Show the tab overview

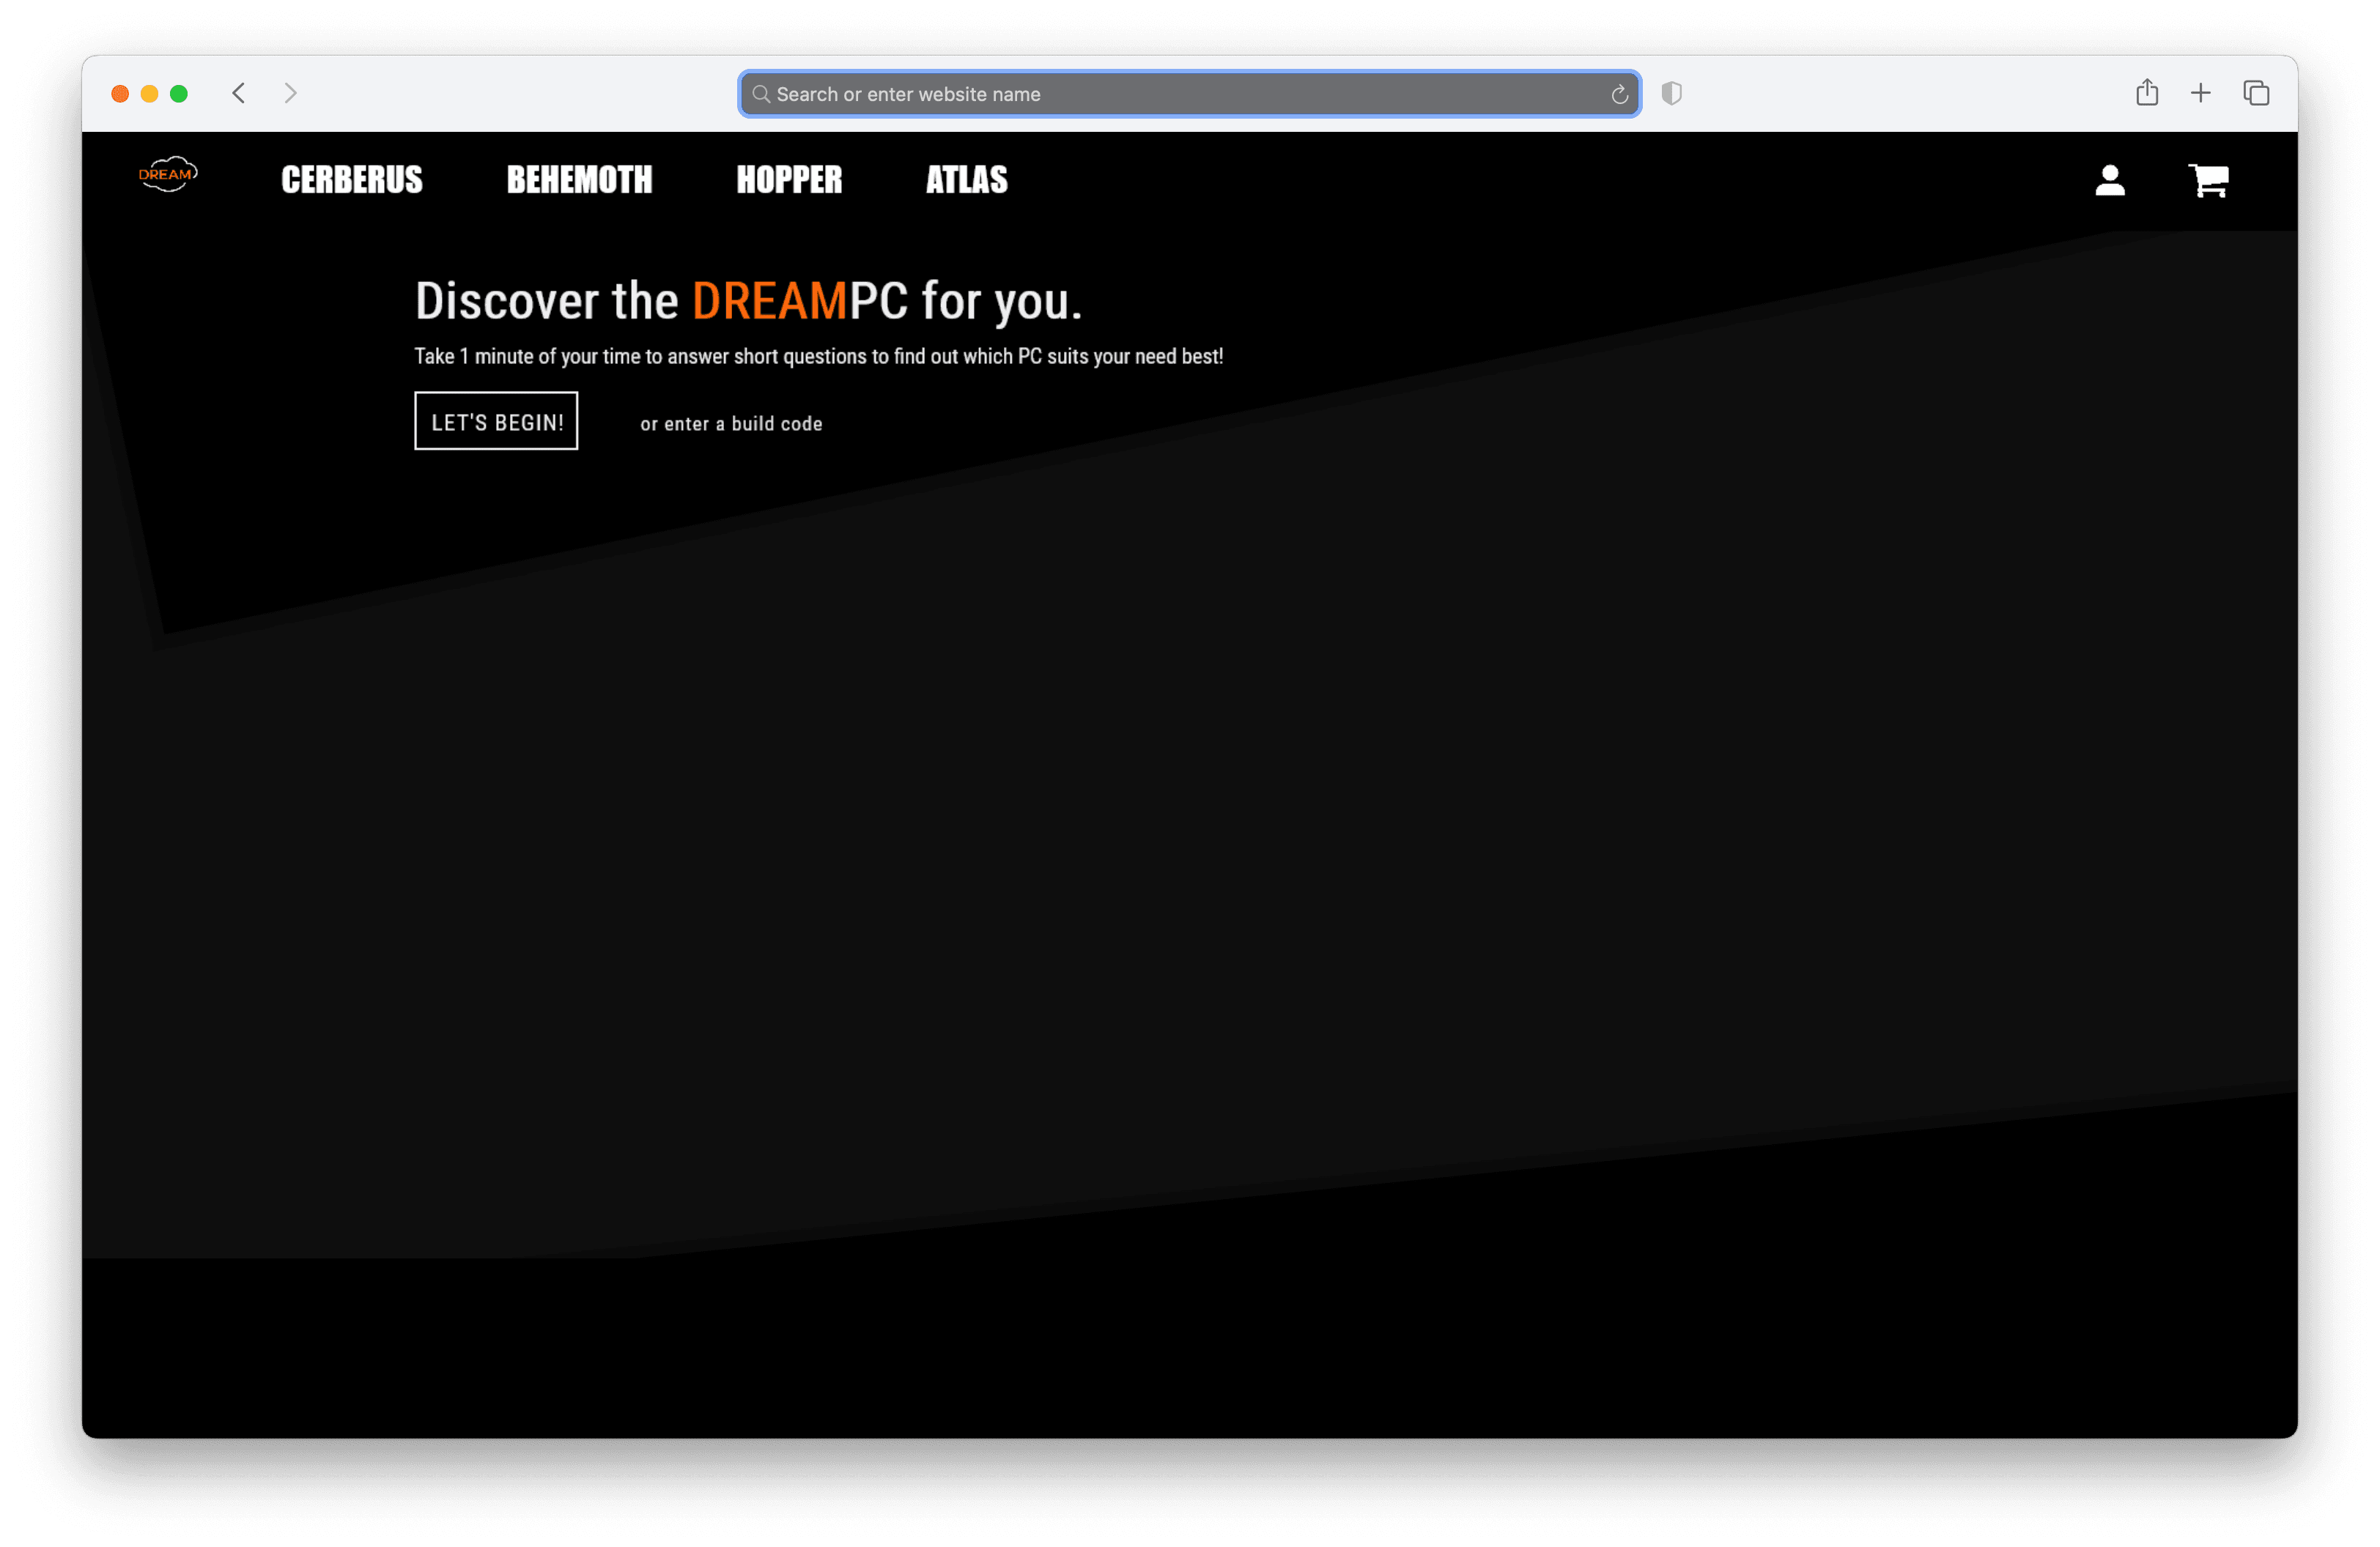2256,94
